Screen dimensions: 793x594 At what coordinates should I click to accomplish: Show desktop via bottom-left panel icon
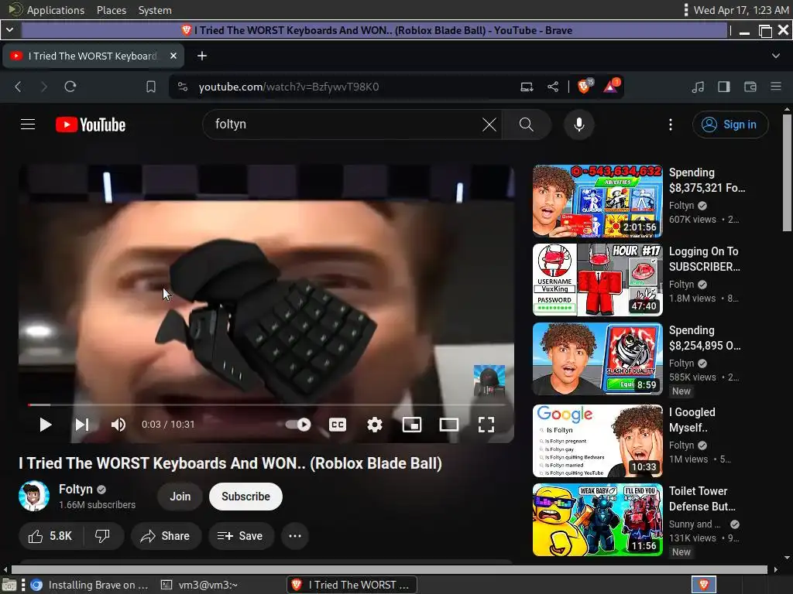click(x=9, y=585)
